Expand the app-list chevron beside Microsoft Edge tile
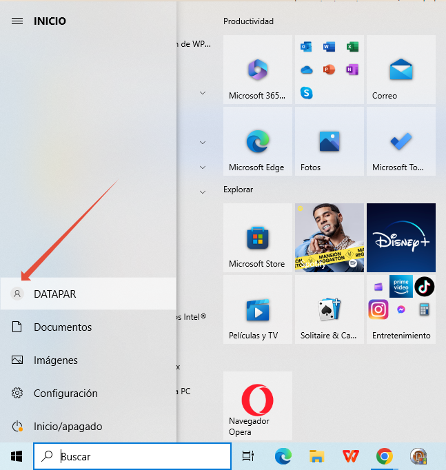446x470 pixels. 203,143
